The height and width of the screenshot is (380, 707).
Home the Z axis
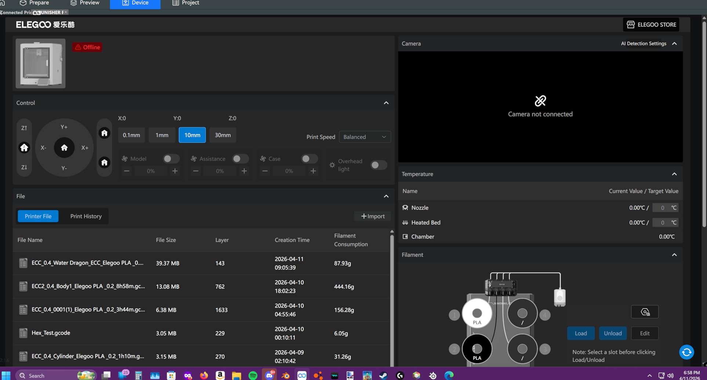24,148
